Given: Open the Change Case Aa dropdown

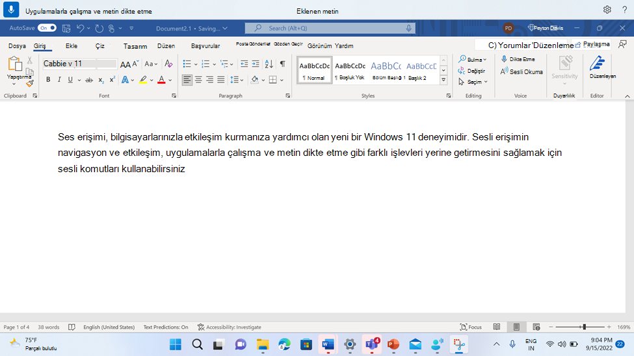Looking at the screenshot, I should 151,64.
